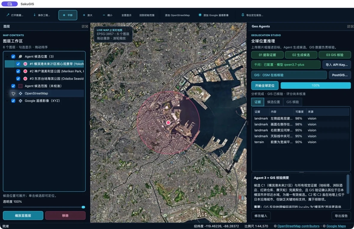Click the 经纬度 coordinates in status bar

[216, 226]
